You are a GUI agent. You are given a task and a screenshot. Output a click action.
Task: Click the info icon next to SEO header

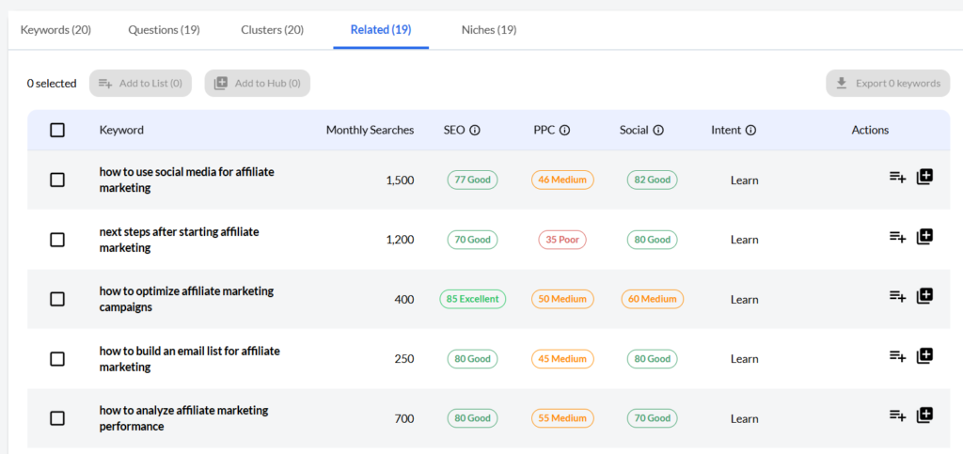click(x=475, y=131)
